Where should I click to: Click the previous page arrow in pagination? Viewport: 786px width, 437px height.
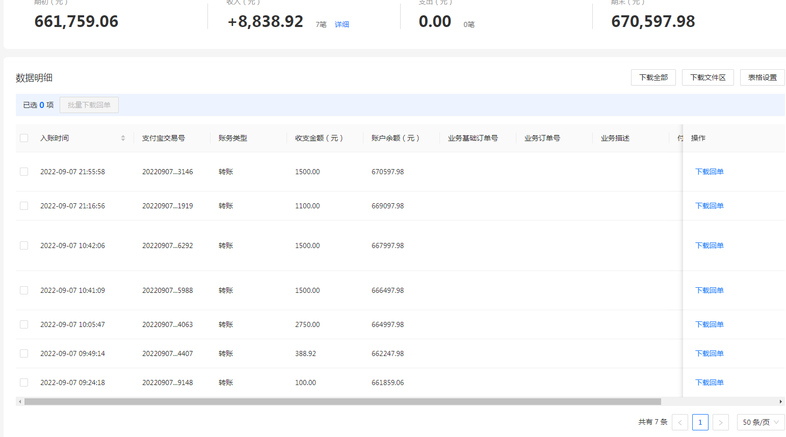679,422
